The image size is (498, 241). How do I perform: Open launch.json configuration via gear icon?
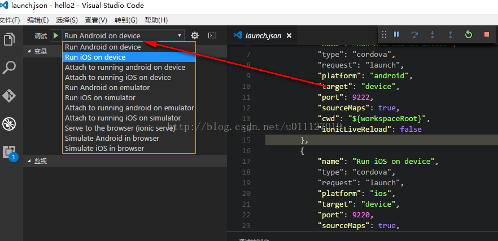pyautogui.click(x=194, y=35)
